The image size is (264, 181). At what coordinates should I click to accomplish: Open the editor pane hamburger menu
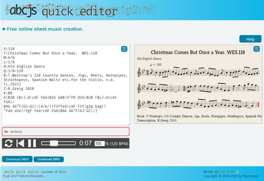click(124, 49)
